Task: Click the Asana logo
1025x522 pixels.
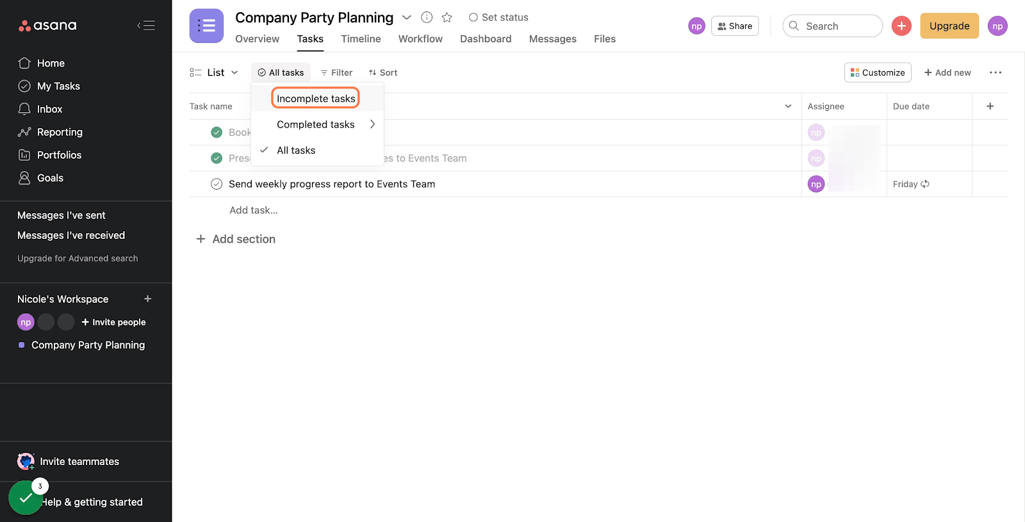Action: pos(47,26)
